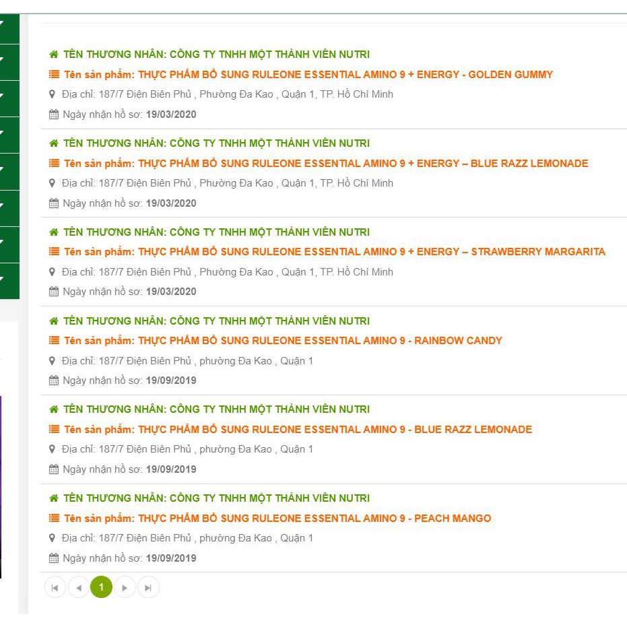Click the previous page arrow button

pyautogui.click(x=78, y=587)
